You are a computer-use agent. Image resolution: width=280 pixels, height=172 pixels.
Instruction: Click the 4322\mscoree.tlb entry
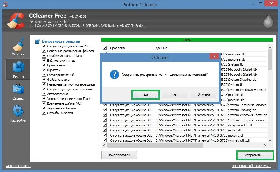point(233,54)
